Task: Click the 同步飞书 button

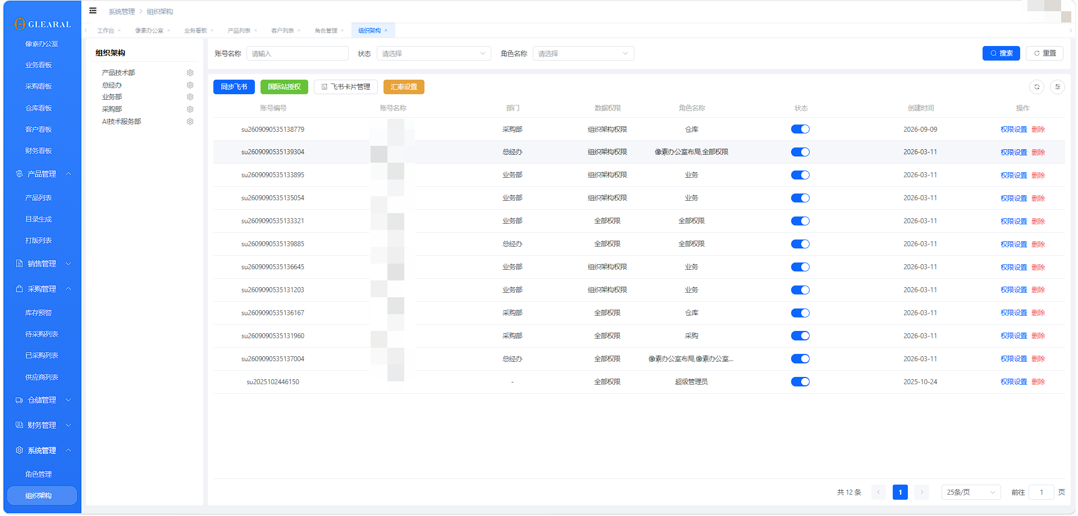Action: coord(234,87)
